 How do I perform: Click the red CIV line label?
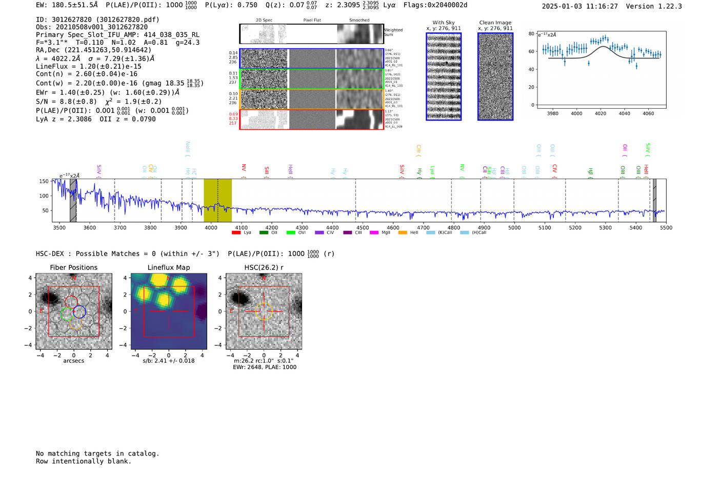click(555, 171)
